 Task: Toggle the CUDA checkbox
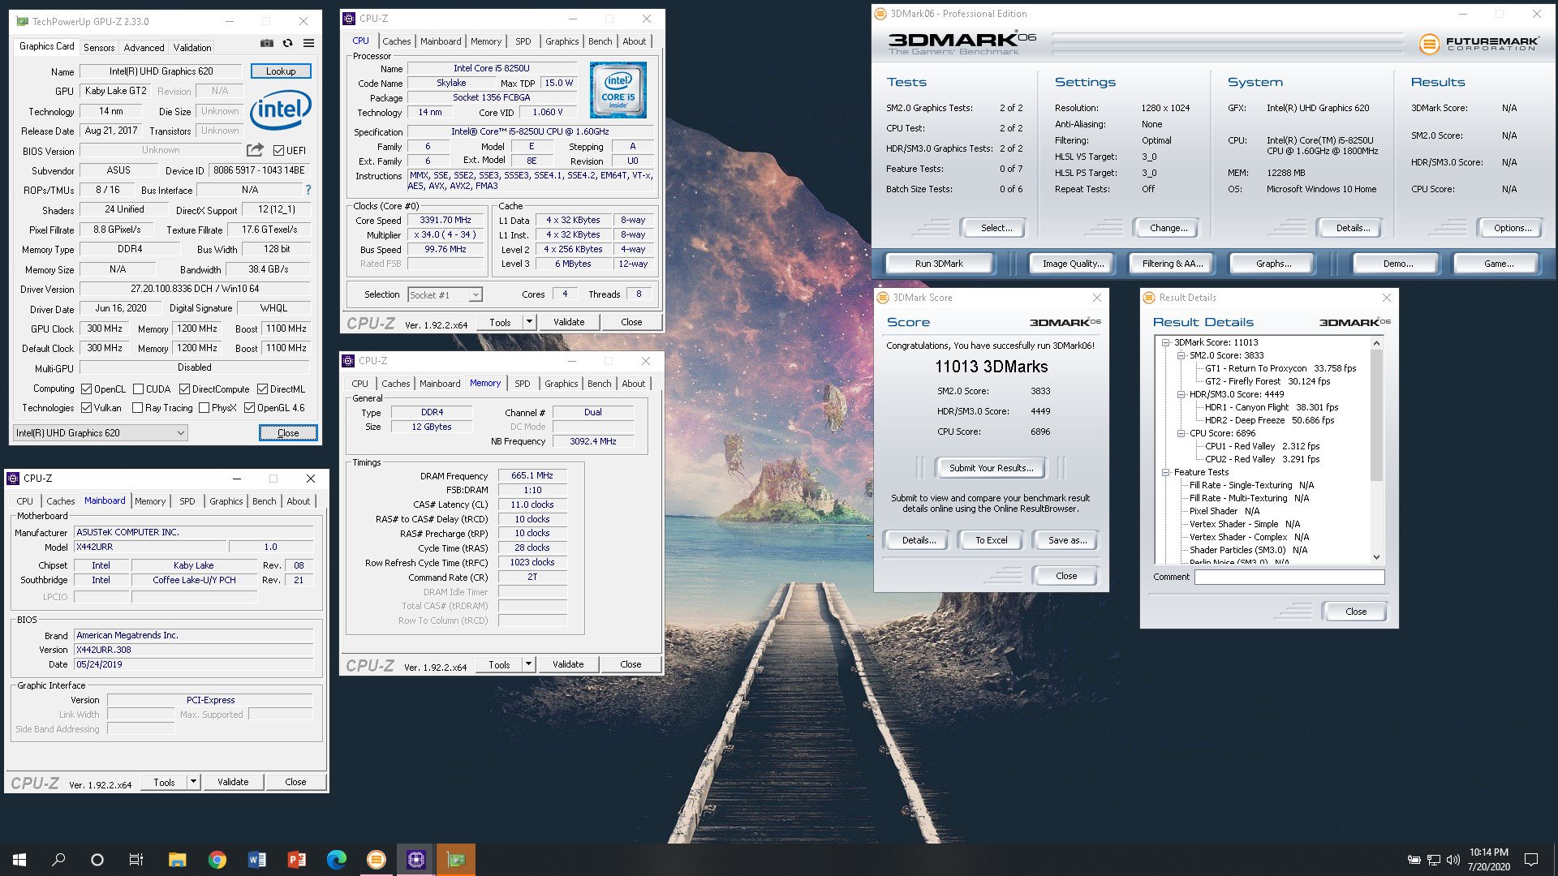pyautogui.click(x=138, y=389)
